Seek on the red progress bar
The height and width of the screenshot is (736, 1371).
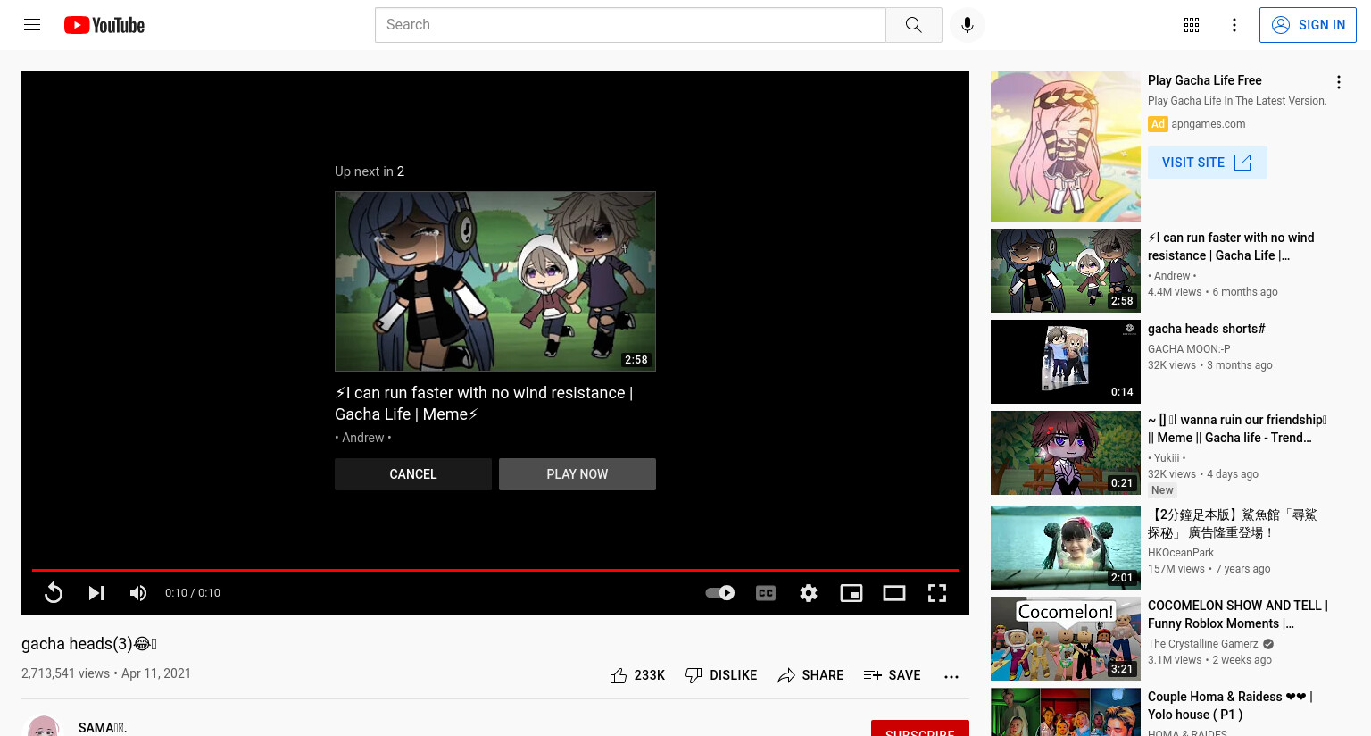pyautogui.click(x=495, y=570)
